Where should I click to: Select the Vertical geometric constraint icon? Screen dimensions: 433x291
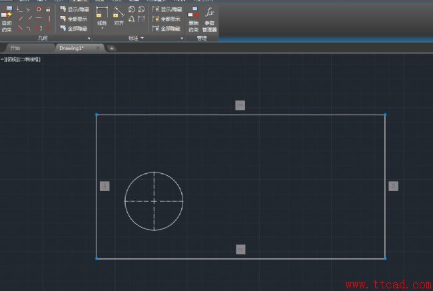click(48, 19)
